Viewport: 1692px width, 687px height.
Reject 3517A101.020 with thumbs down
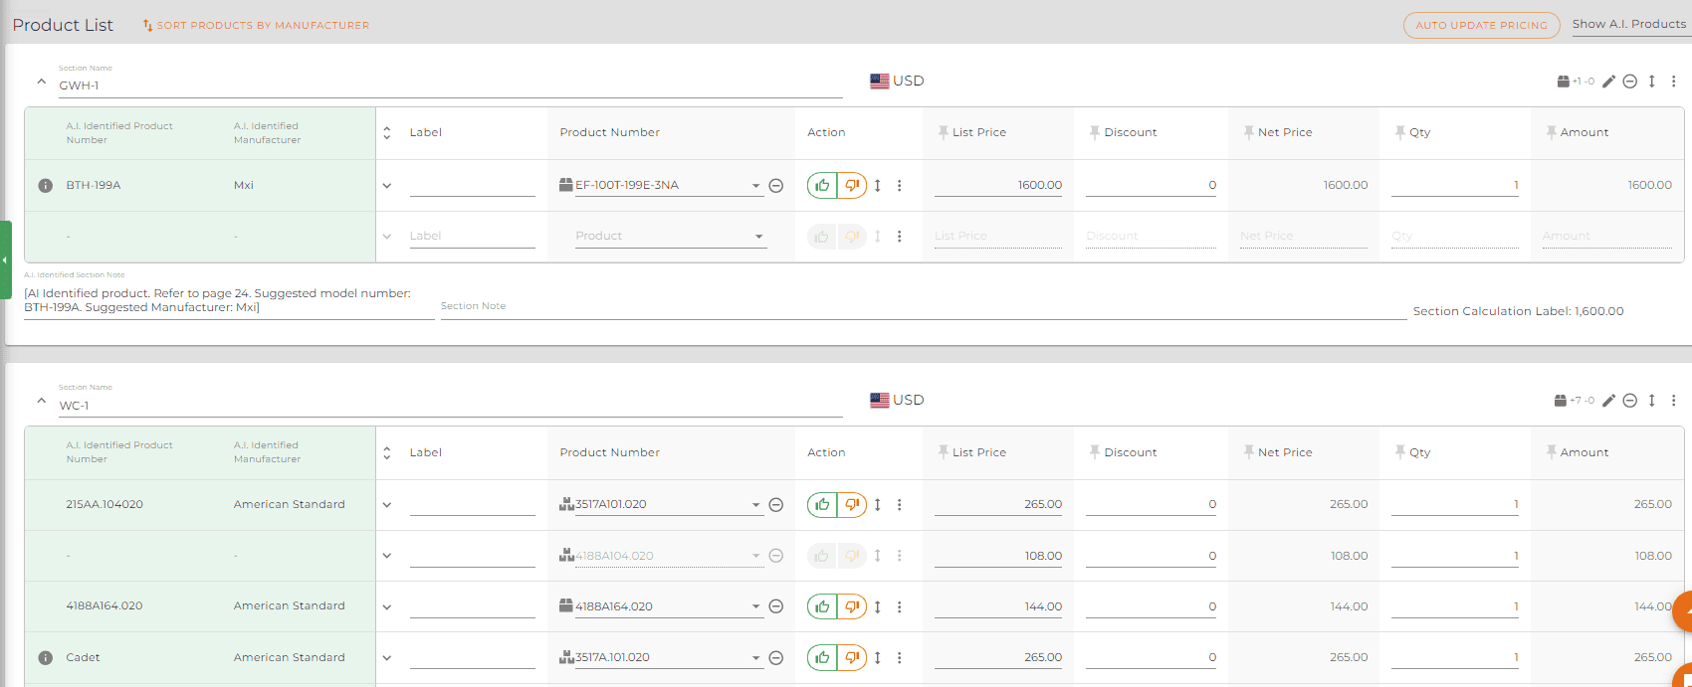click(x=852, y=505)
